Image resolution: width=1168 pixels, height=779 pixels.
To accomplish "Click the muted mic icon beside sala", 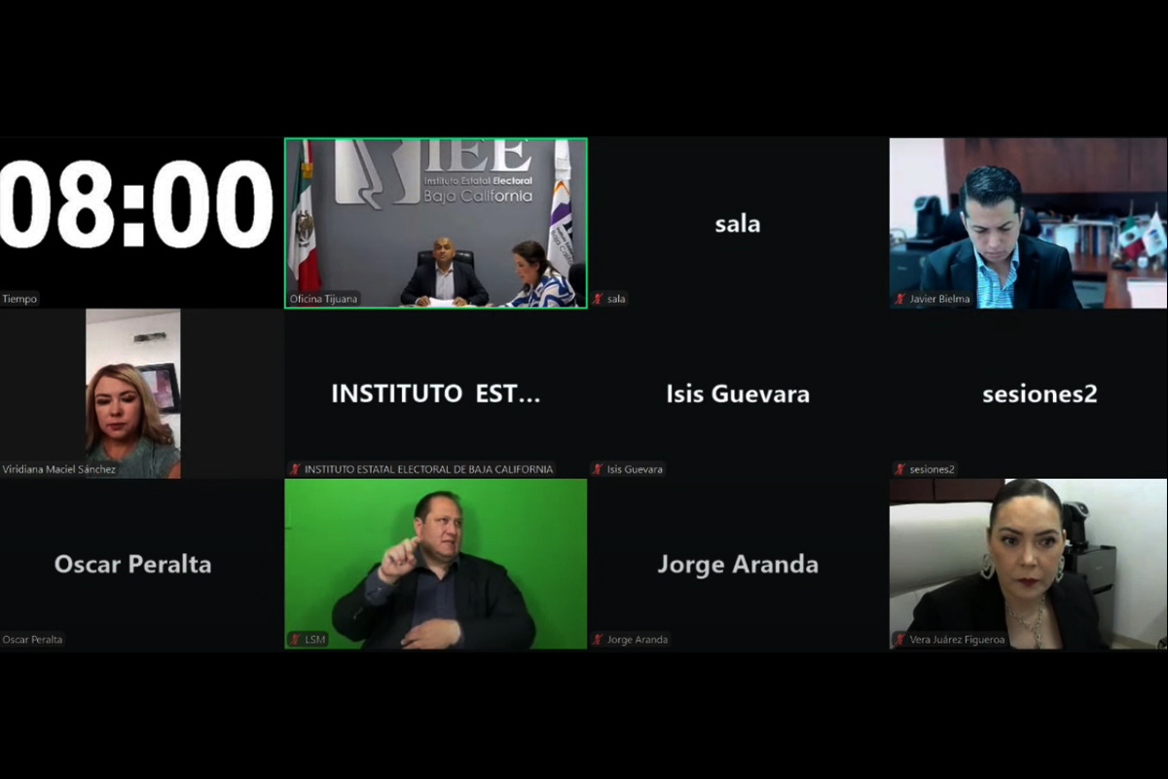I will tap(598, 299).
